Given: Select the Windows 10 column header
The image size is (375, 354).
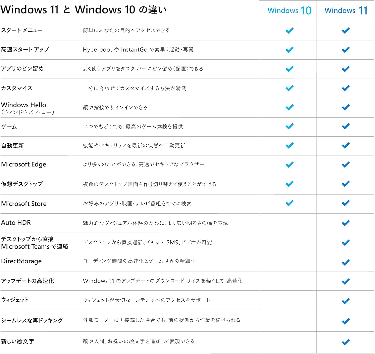Looking at the screenshot, I should pyautogui.click(x=289, y=11).
